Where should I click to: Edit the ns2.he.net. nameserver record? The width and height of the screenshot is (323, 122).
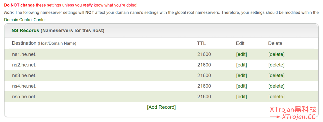pos(241,65)
